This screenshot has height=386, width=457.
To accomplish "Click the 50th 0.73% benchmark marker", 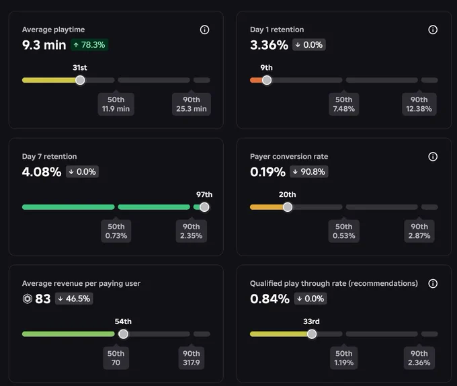I will 116,231.
